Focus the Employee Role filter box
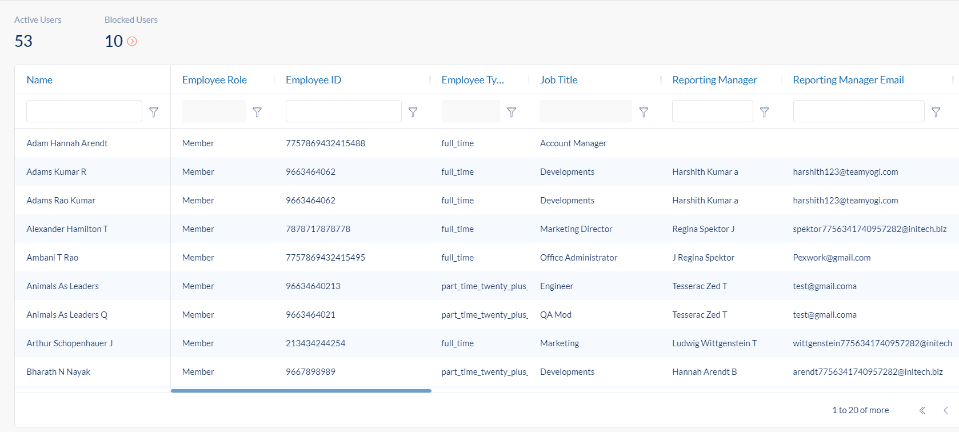This screenshot has width=959, height=432. pos(214,111)
